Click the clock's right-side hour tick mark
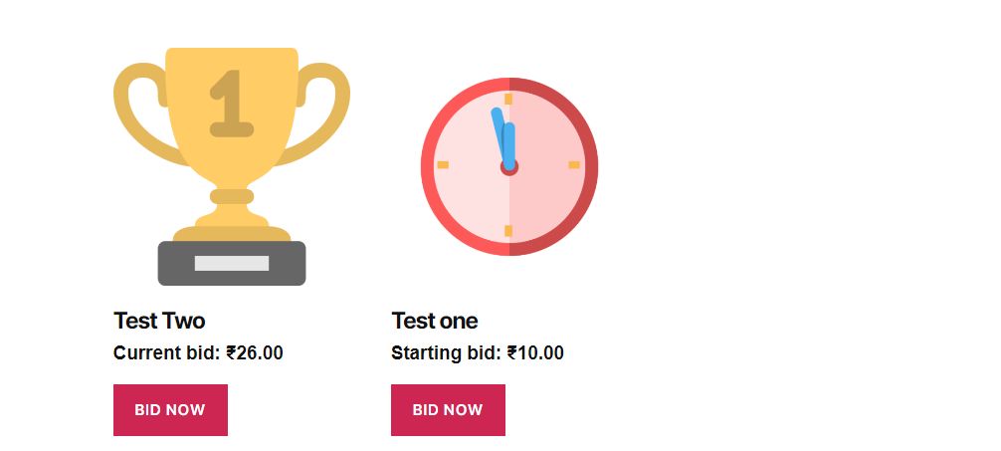This screenshot has height=451, width=1001. [574, 164]
